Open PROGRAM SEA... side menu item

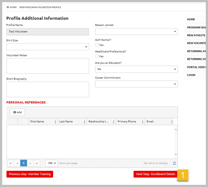[x=195, y=28]
